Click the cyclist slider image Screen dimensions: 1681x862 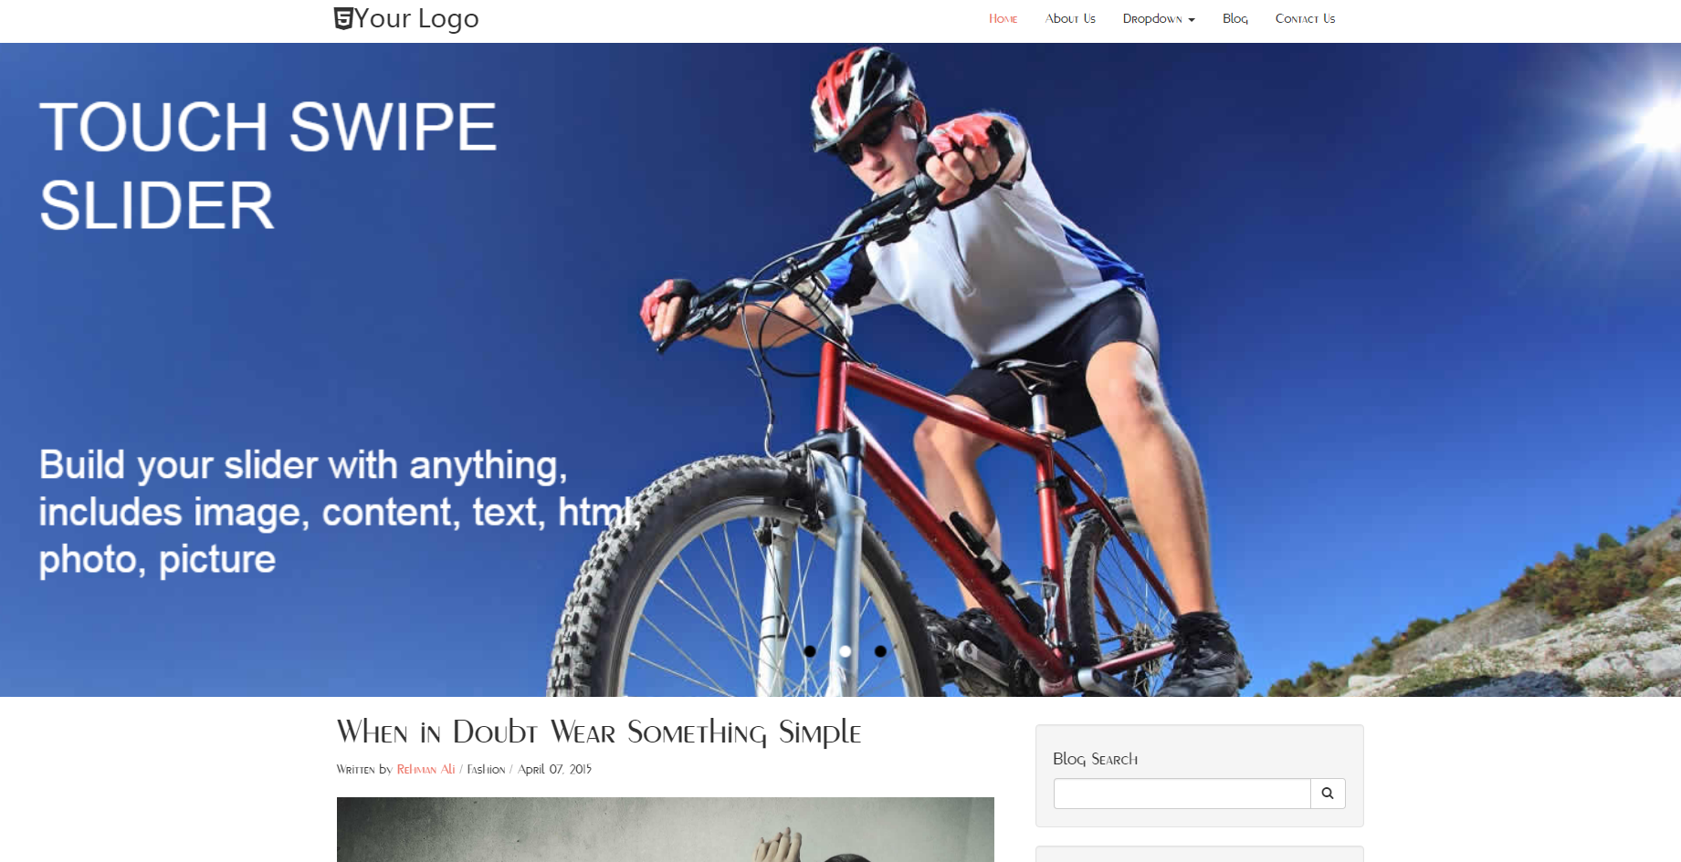840,369
